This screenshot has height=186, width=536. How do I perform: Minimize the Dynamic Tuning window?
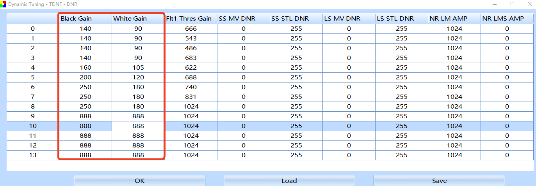click(x=495, y=4)
